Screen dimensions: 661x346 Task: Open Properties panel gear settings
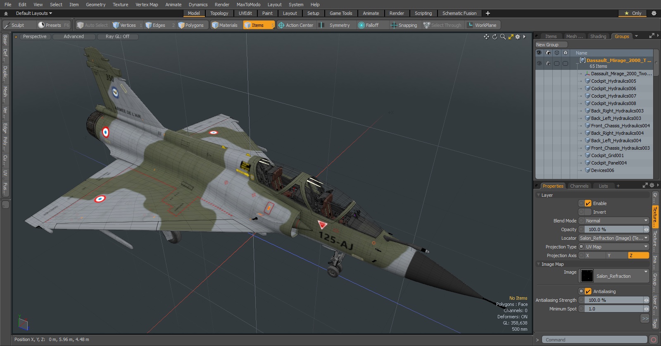(652, 186)
